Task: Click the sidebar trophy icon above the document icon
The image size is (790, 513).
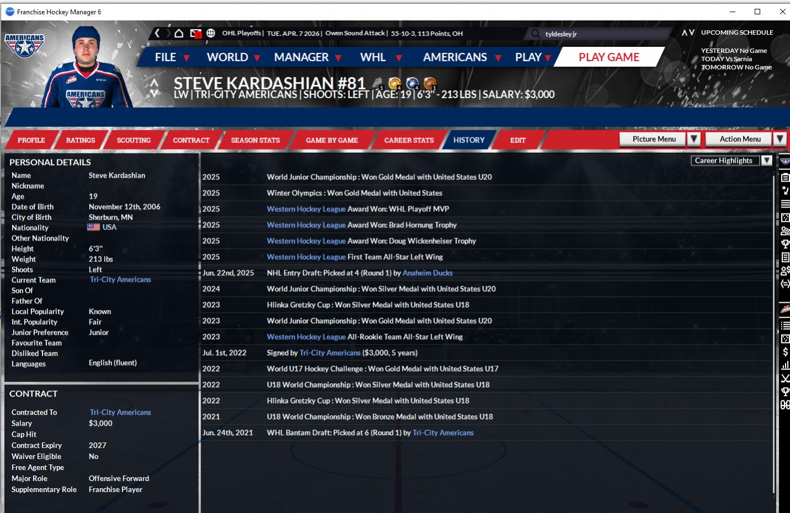Action: click(785, 244)
